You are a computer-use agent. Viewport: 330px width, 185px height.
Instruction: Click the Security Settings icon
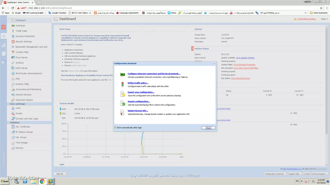click(13, 41)
